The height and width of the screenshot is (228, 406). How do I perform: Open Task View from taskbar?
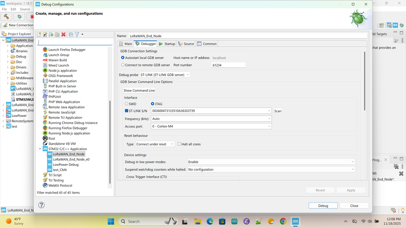point(185,221)
